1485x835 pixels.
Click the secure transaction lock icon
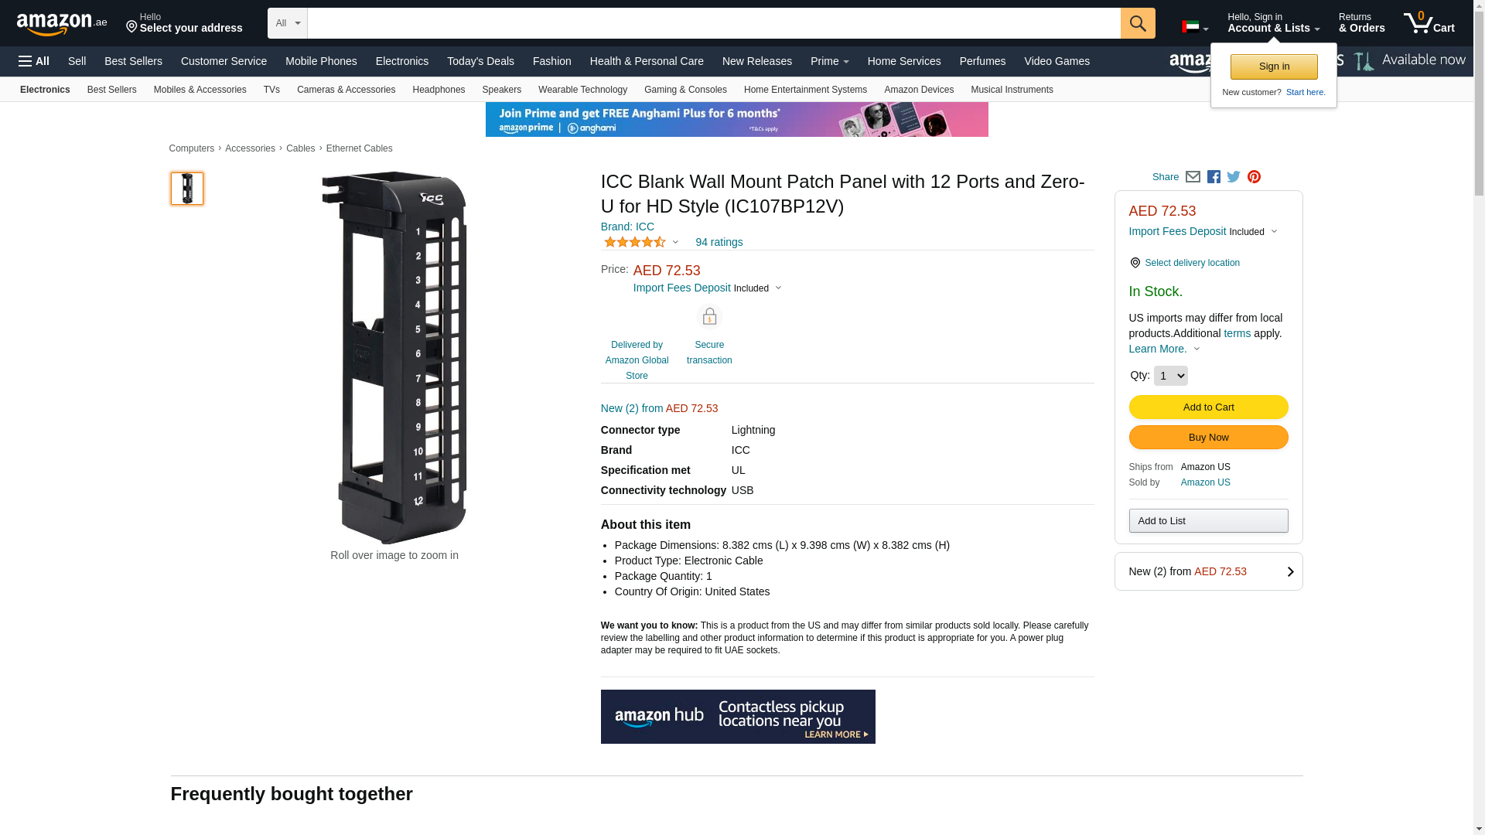tap(709, 317)
